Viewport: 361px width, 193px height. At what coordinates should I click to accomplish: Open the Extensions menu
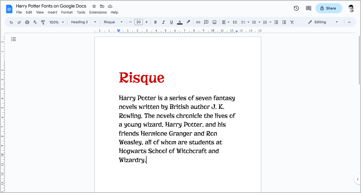pos(98,12)
